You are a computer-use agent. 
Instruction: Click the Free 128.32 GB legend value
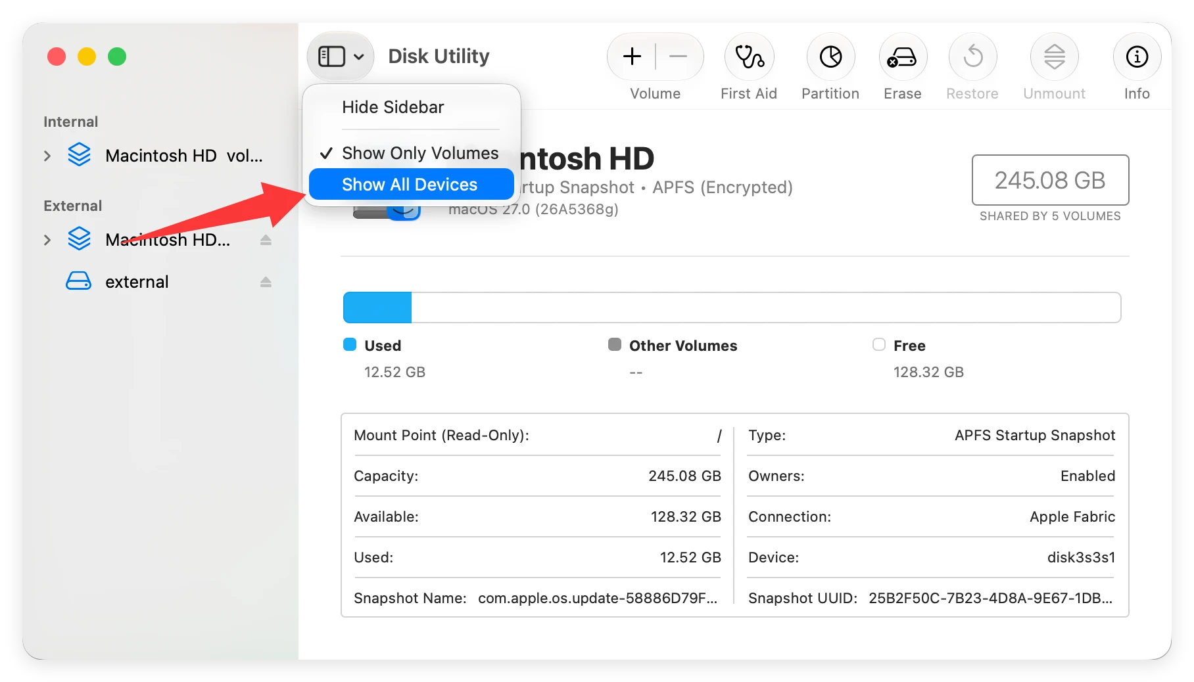coord(928,372)
